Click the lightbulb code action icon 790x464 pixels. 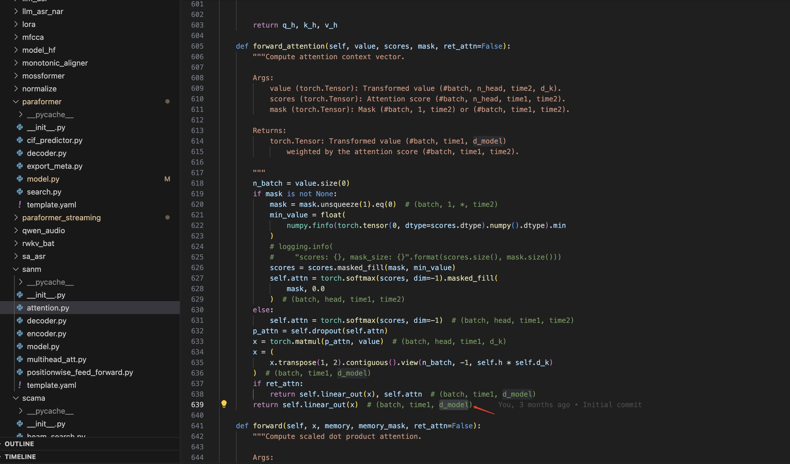tap(224, 404)
